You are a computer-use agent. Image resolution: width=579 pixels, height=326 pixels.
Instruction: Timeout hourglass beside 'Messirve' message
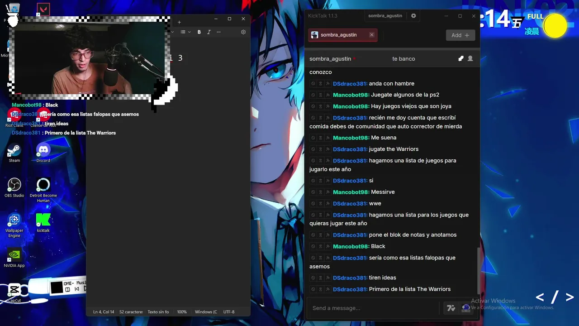(320, 192)
